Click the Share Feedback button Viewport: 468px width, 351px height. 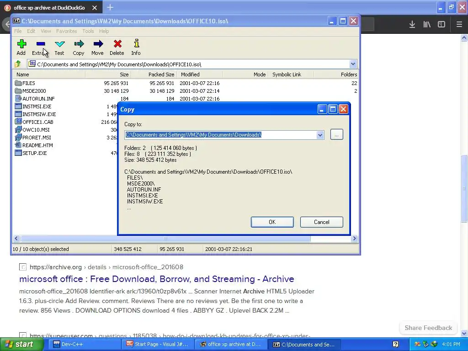428,328
